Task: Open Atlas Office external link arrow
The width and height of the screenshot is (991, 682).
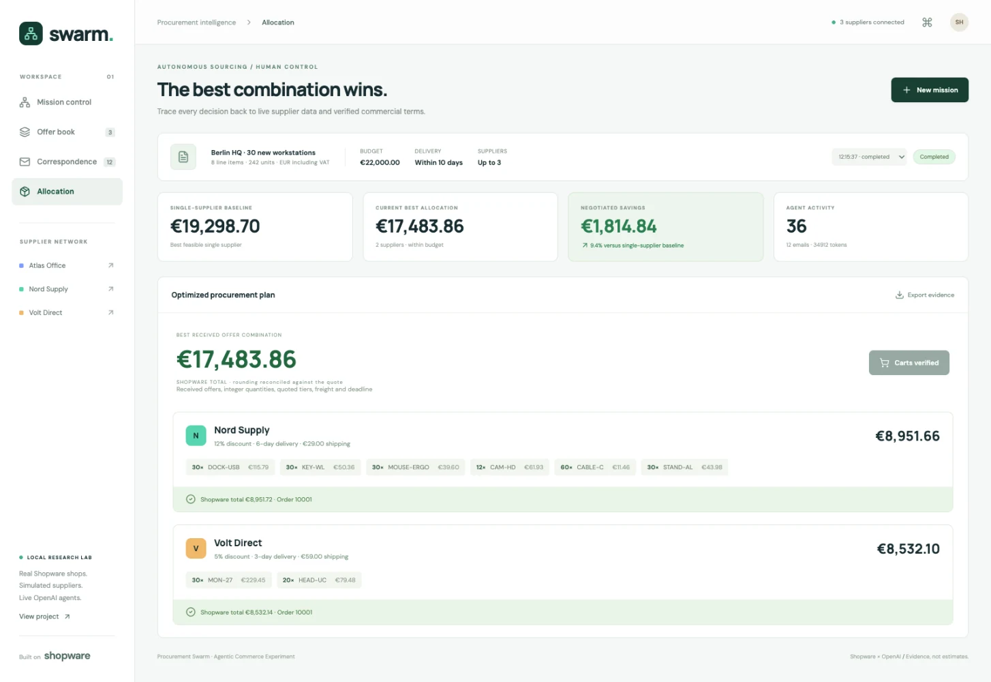Action: (110, 265)
